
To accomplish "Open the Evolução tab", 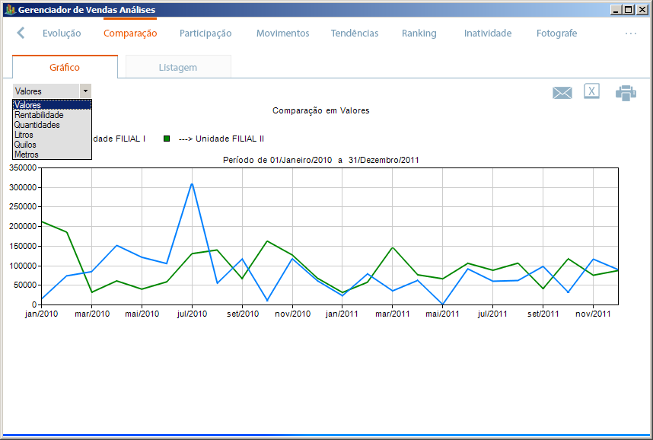I will (x=62, y=33).
